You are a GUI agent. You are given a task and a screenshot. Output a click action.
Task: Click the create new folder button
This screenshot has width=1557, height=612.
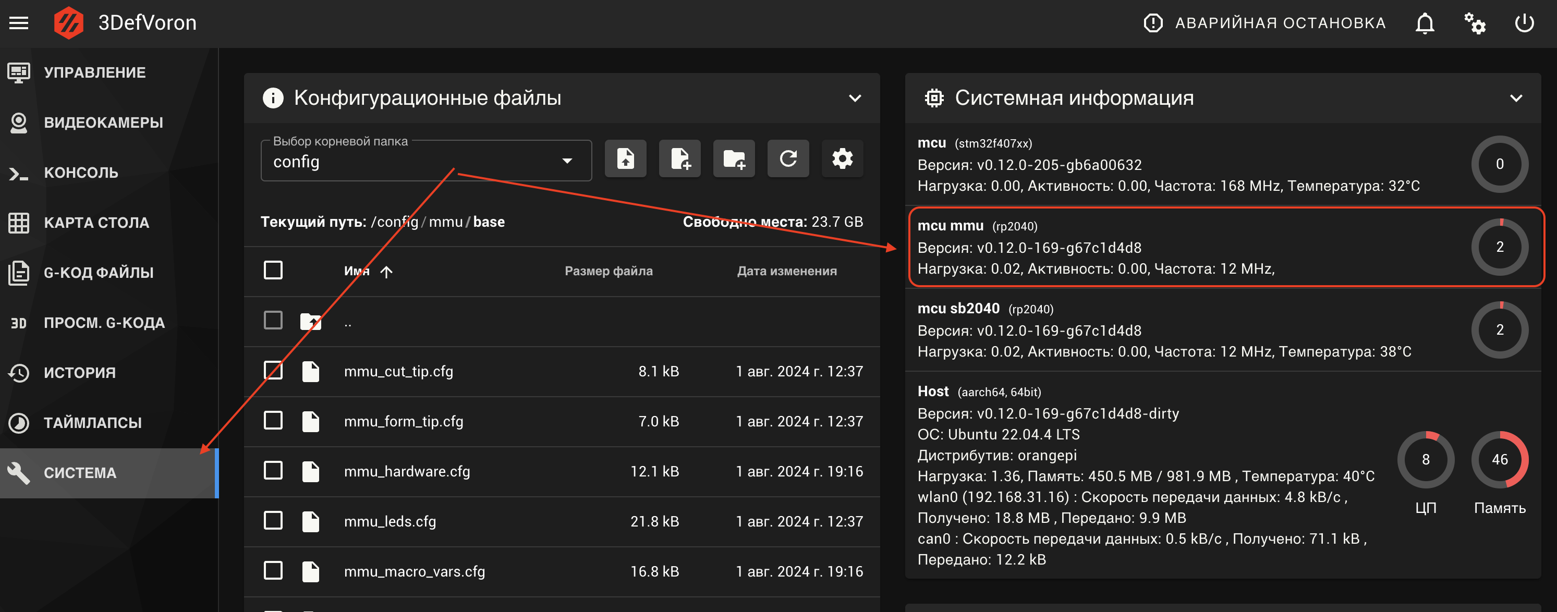pyautogui.click(x=734, y=159)
